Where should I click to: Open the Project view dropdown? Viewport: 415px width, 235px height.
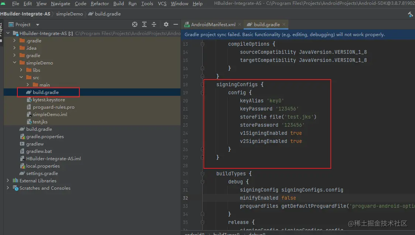coord(38,25)
